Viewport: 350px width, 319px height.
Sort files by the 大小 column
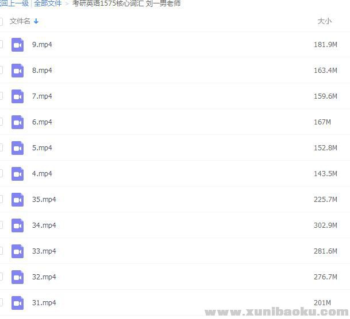pos(324,21)
